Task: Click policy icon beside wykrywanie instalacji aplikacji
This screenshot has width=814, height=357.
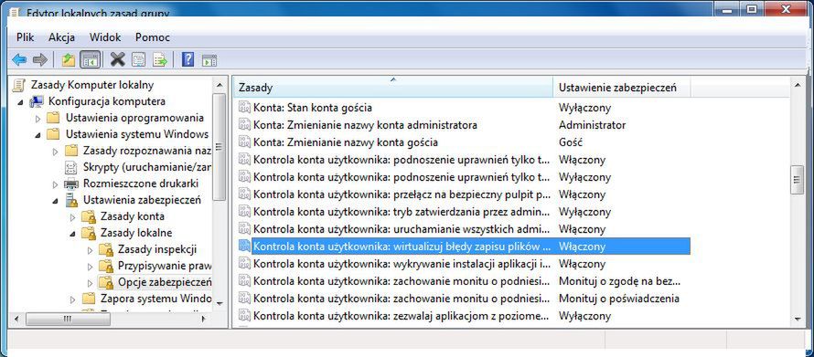Action: (x=244, y=264)
